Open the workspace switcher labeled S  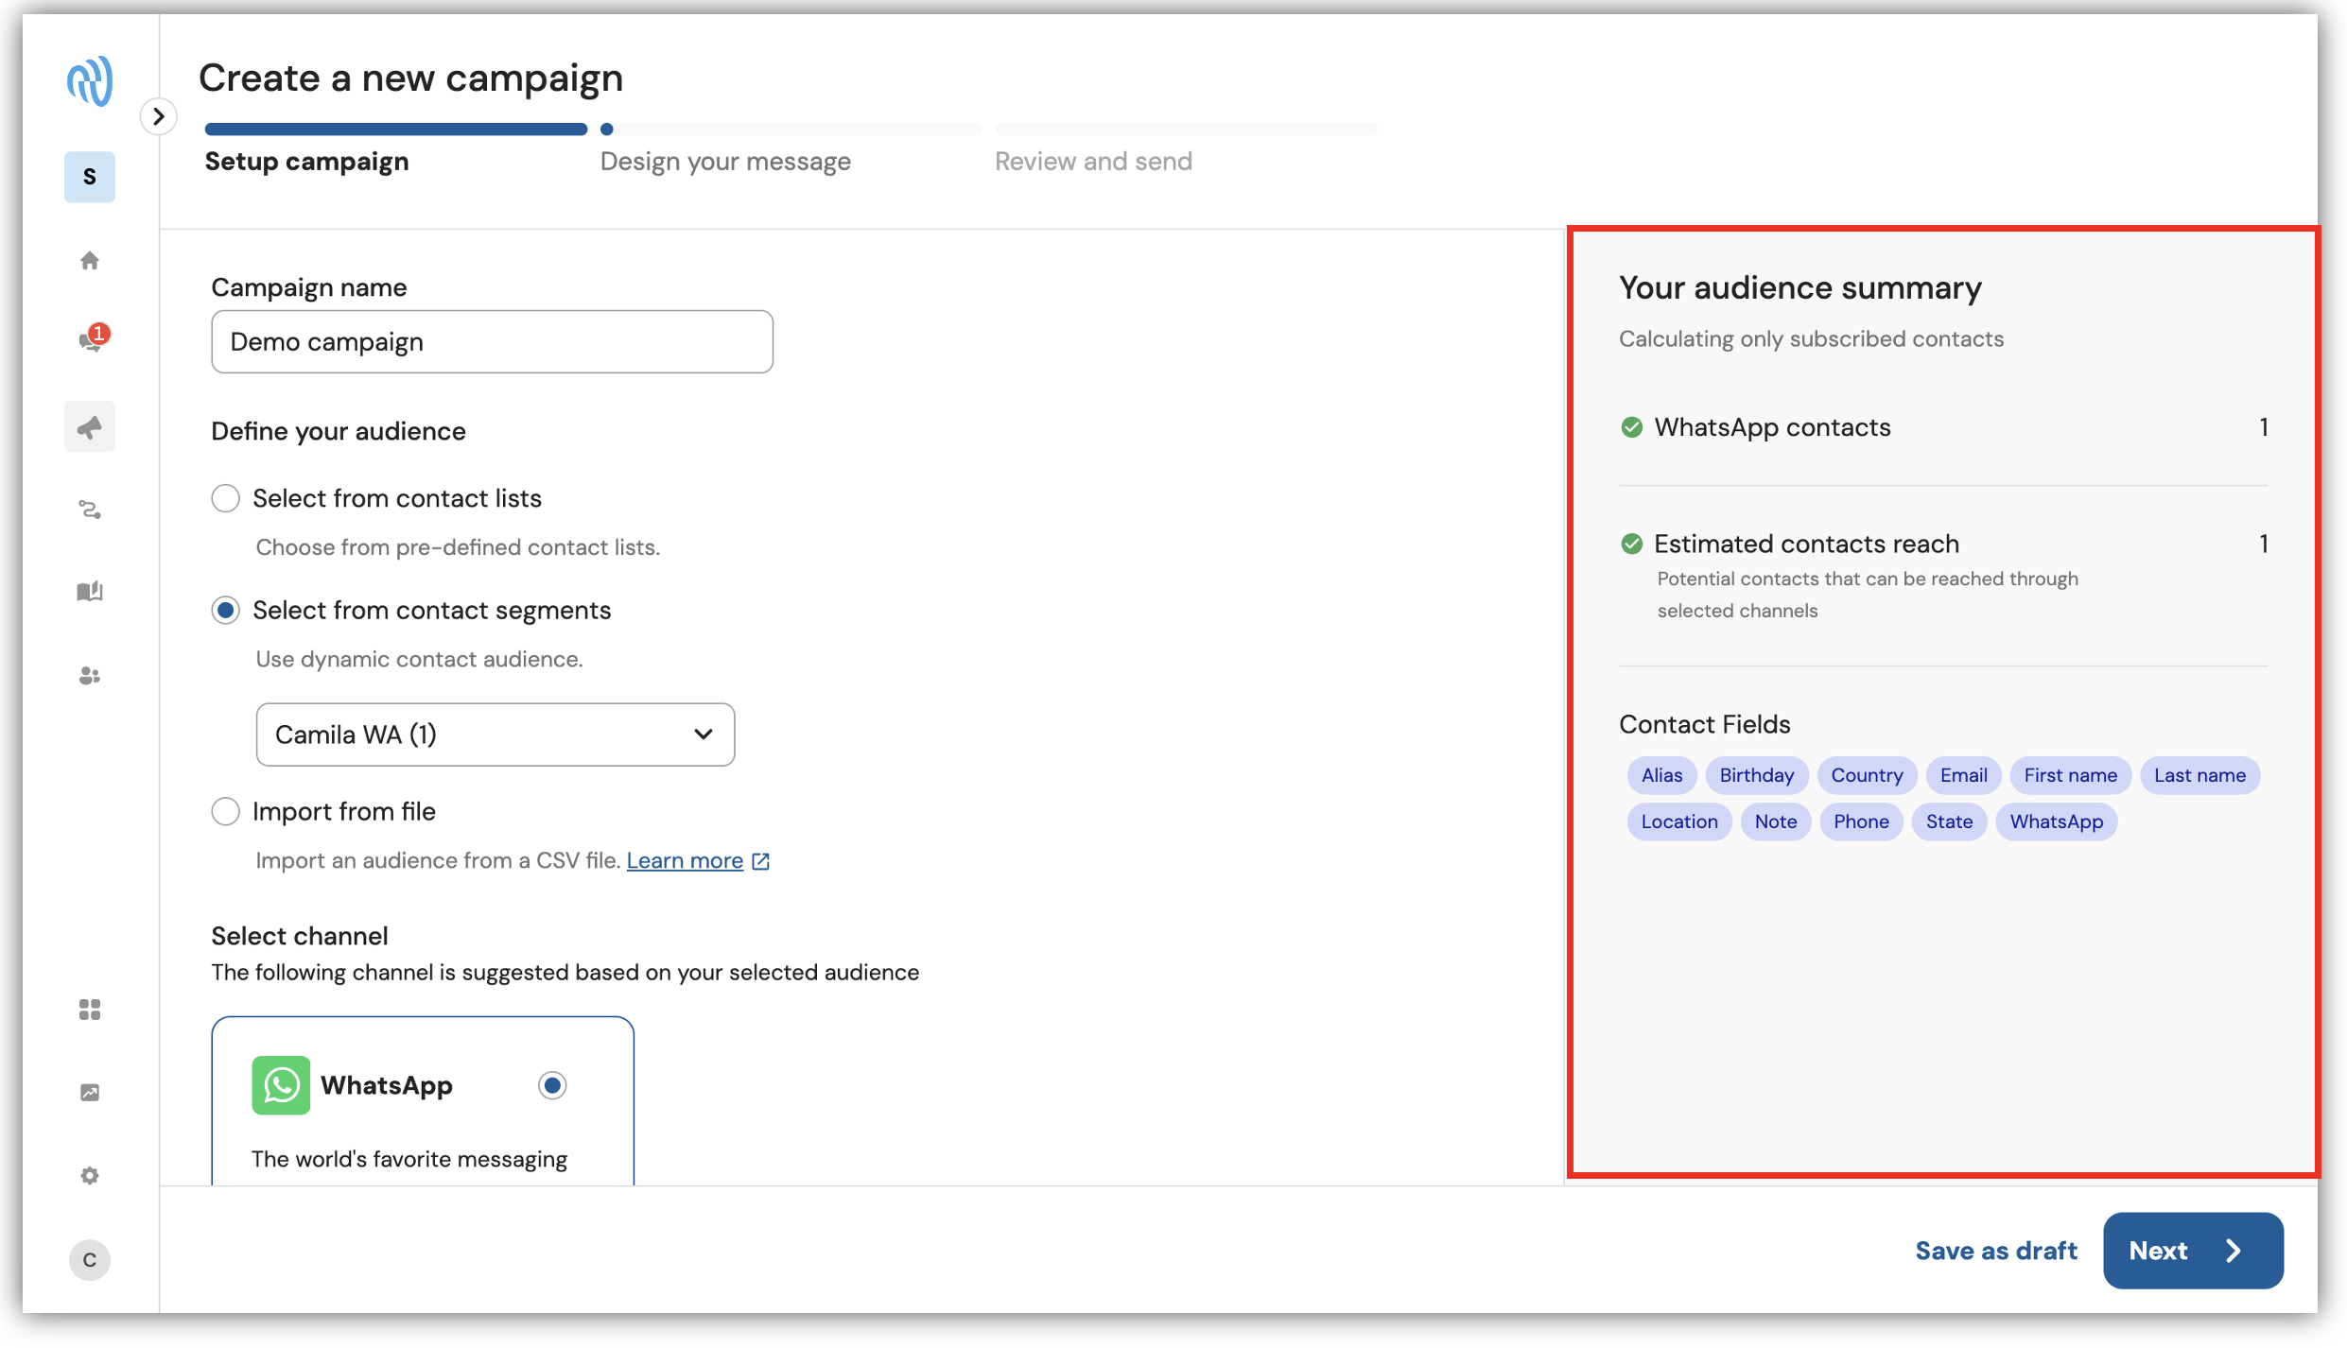90,177
